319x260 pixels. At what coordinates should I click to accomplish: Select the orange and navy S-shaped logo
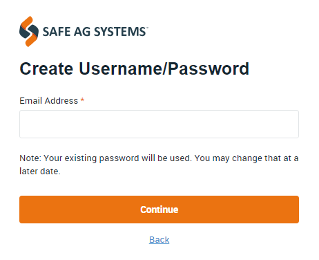tap(29, 31)
